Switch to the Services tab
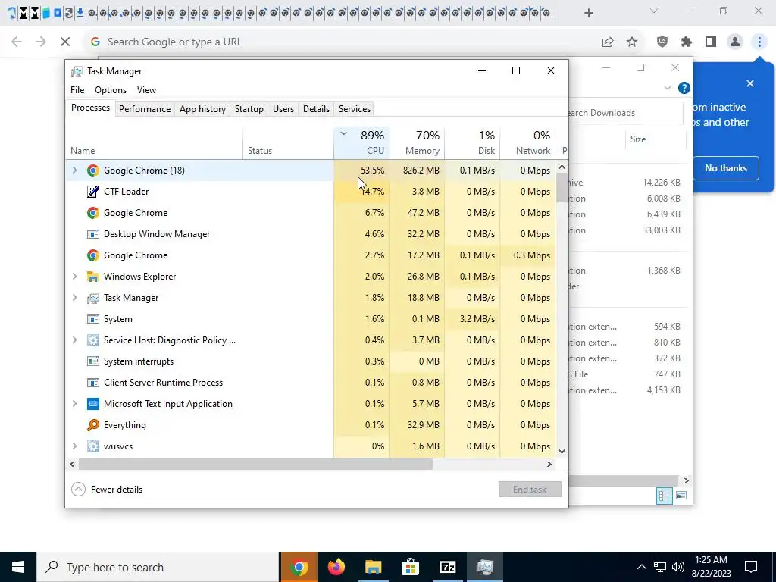 pyautogui.click(x=355, y=109)
